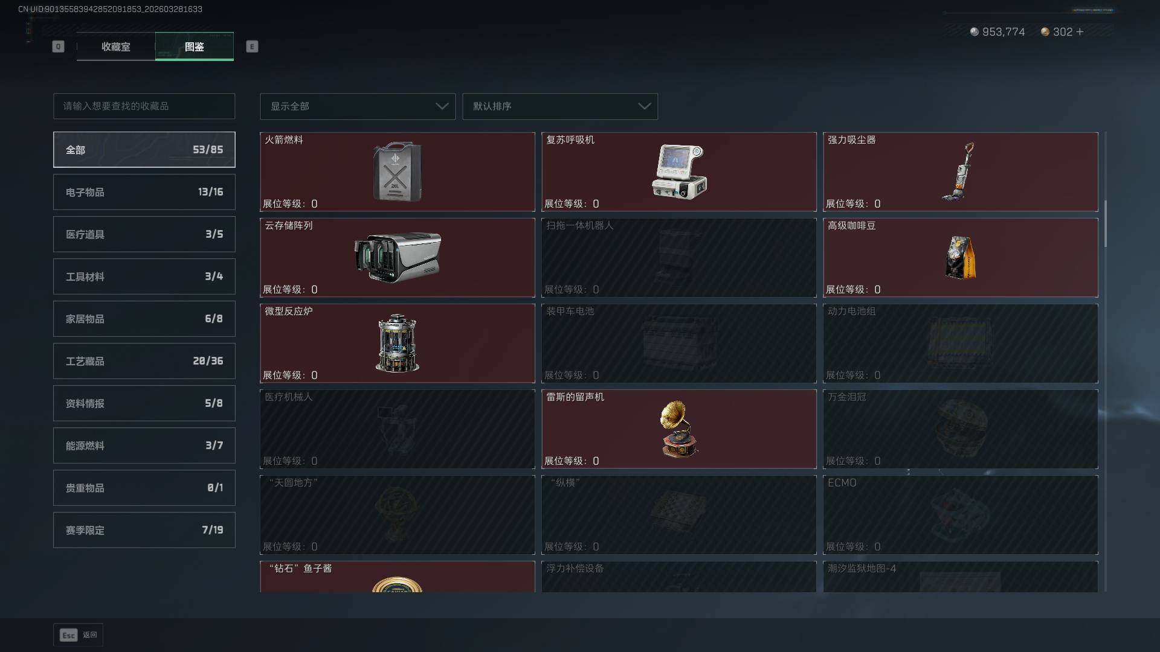
Task: Select the 电子物品 category filter
Action: (144, 192)
